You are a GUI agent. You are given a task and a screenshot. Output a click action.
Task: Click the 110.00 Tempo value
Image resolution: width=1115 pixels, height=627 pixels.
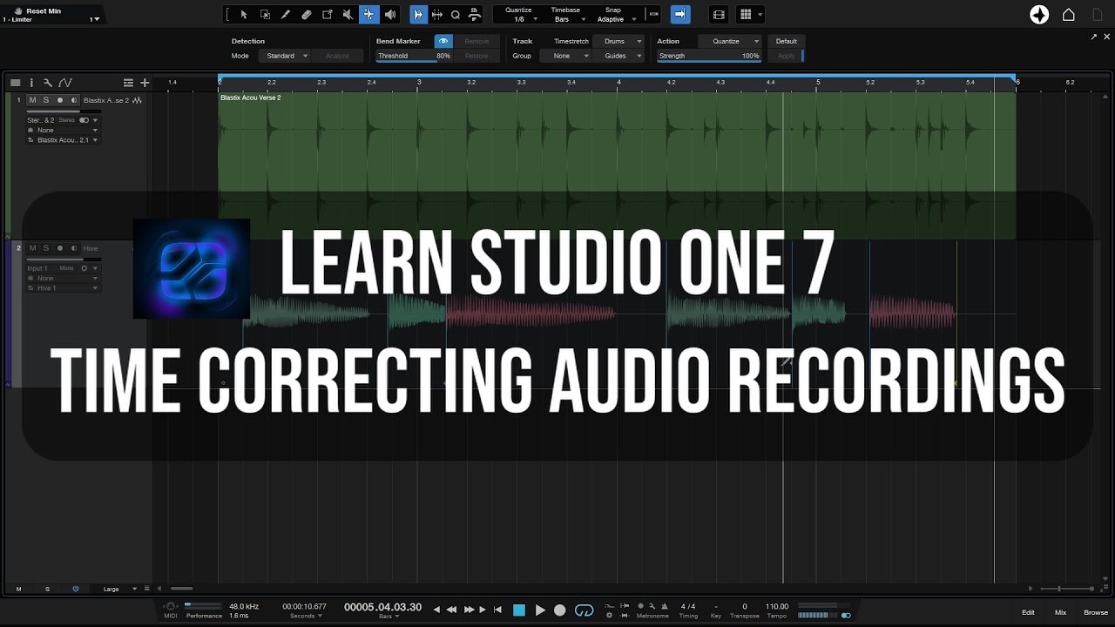[x=777, y=606]
